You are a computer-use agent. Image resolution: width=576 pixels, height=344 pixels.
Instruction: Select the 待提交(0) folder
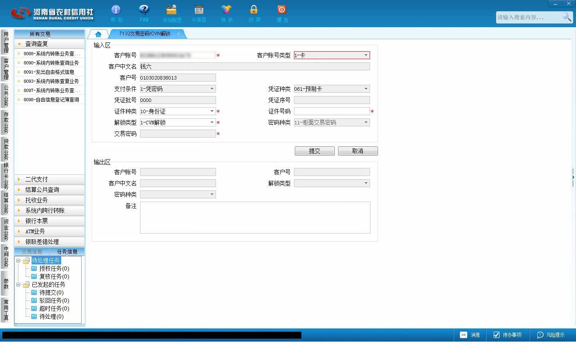click(47, 292)
